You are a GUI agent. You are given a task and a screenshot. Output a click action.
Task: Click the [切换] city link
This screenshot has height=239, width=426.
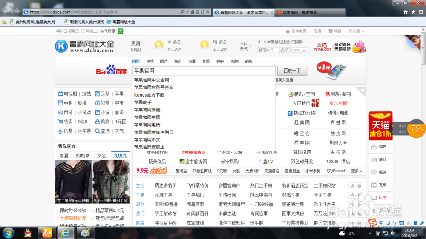136,50
